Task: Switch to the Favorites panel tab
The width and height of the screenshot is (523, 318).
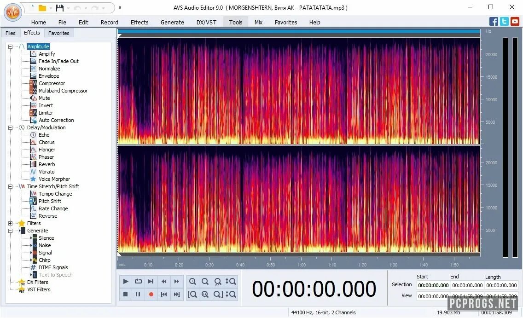Action: click(59, 33)
